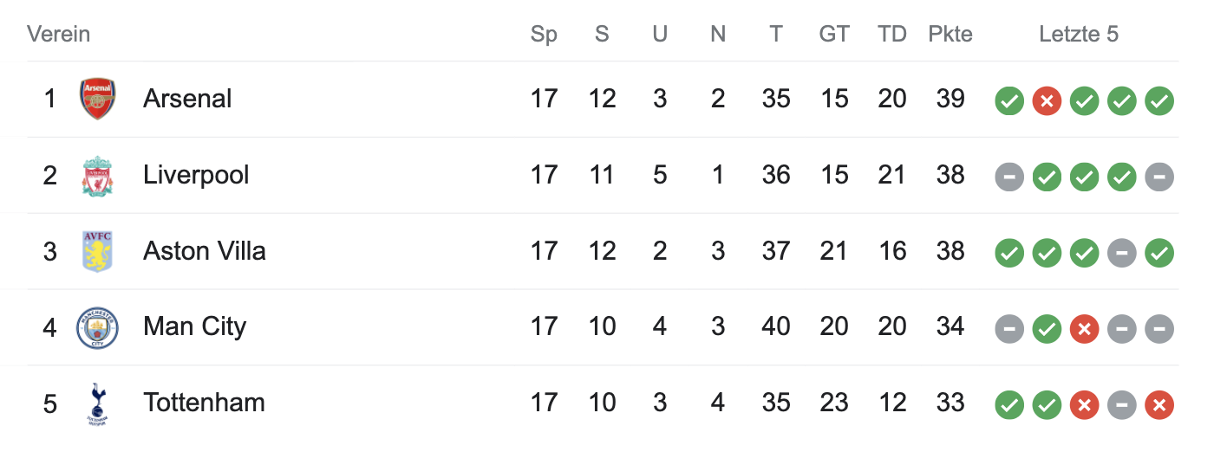Open the Tottenham team link
The height and width of the screenshot is (471, 1214).
[204, 403]
